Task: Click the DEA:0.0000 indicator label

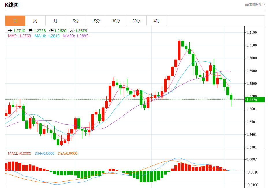Action: coord(68,153)
